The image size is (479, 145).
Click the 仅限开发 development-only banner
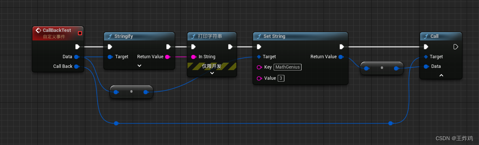[x=212, y=66]
